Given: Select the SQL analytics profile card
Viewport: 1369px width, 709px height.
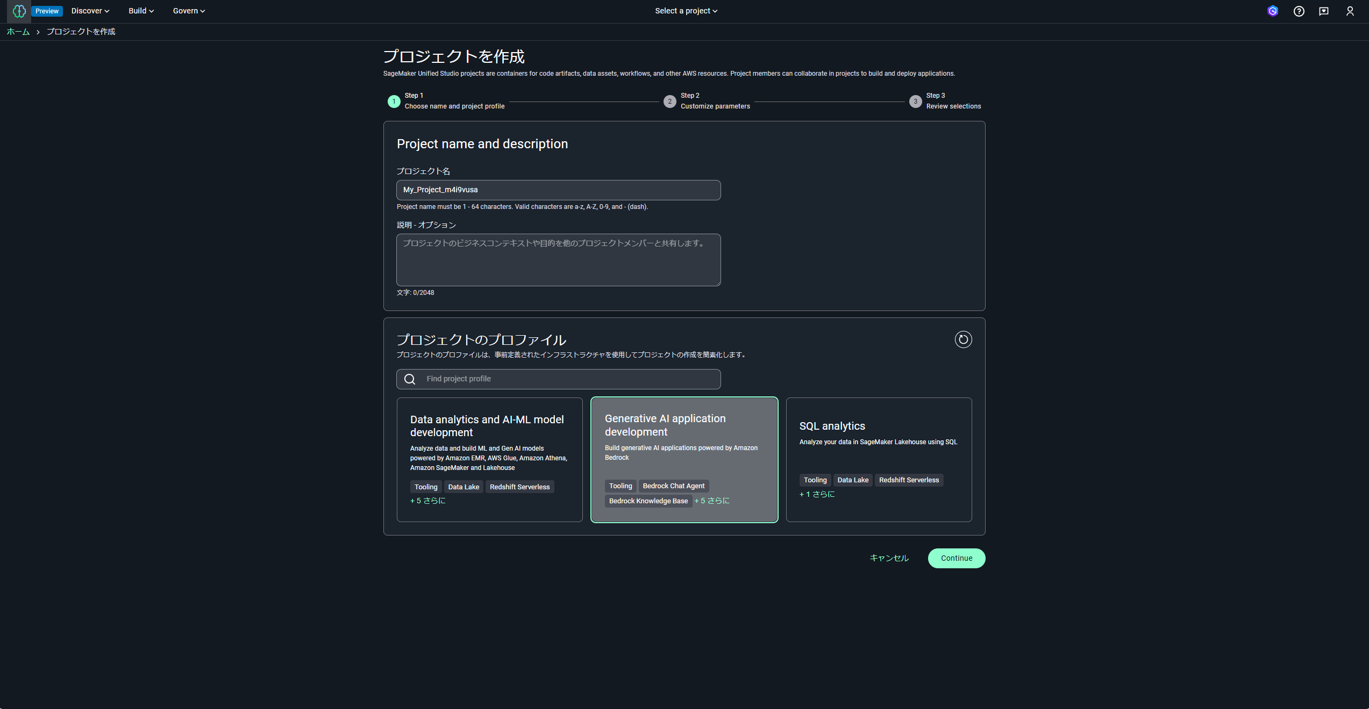Looking at the screenshot, I should [x=878, y=446].
